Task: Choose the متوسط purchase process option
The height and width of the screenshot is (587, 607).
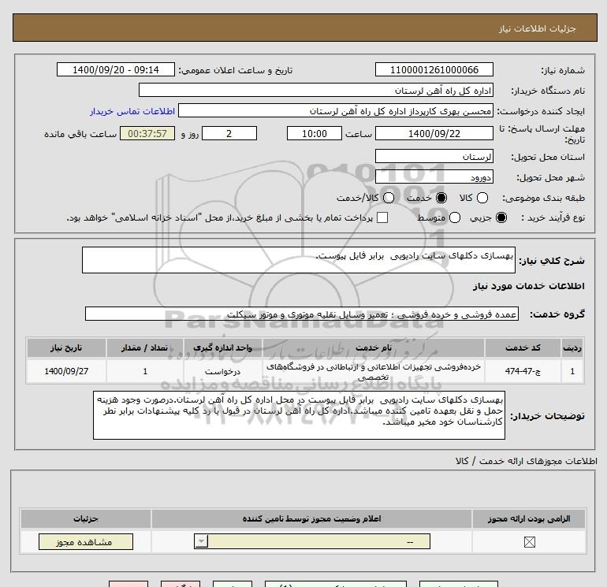Action: click(x=455, y=217)
